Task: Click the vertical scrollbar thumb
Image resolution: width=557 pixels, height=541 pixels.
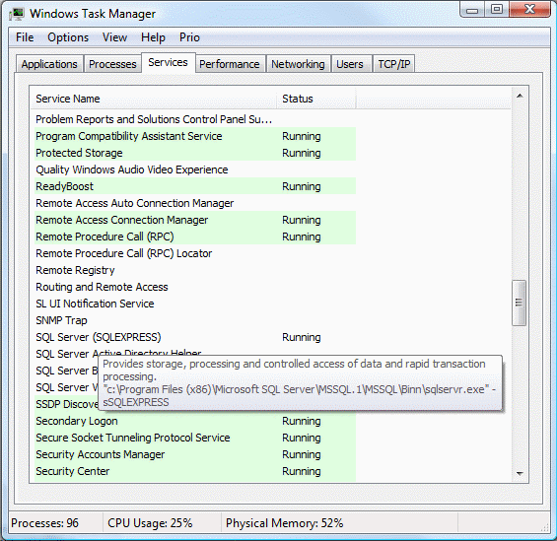Action: [x=519, y=303]
